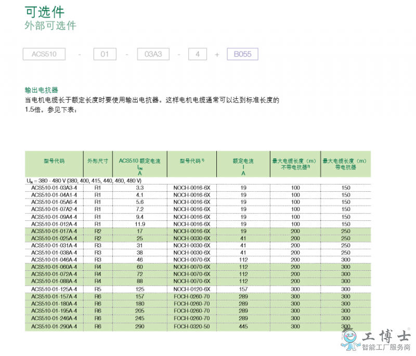Select the "ACS510" type code box
The image size is (416, 356).
tap(44, 54)
